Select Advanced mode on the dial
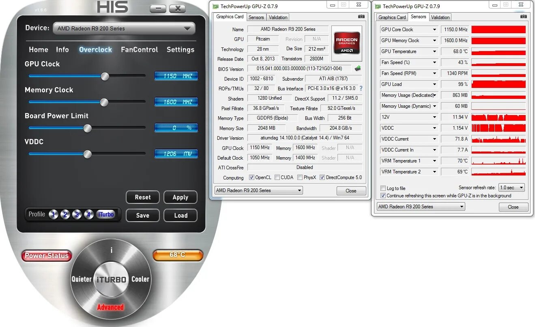 (110, 307)
